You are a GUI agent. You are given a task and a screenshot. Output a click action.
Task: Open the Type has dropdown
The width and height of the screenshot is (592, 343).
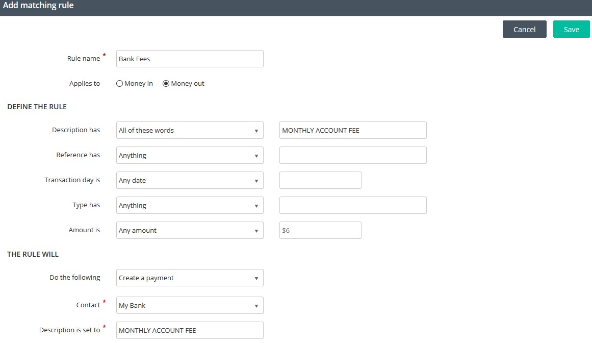click(x=190, y=205)
